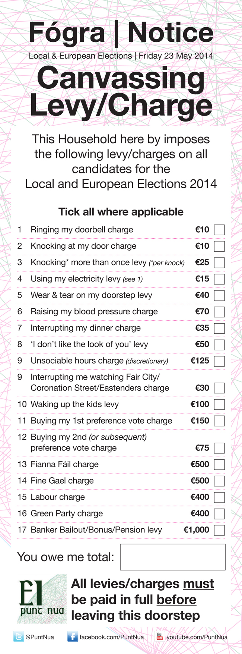Tick the Fianna Fáil charge checkbox
Viewport: 242px width, 654px height.
pyautogui.click(x=219, y=465)
